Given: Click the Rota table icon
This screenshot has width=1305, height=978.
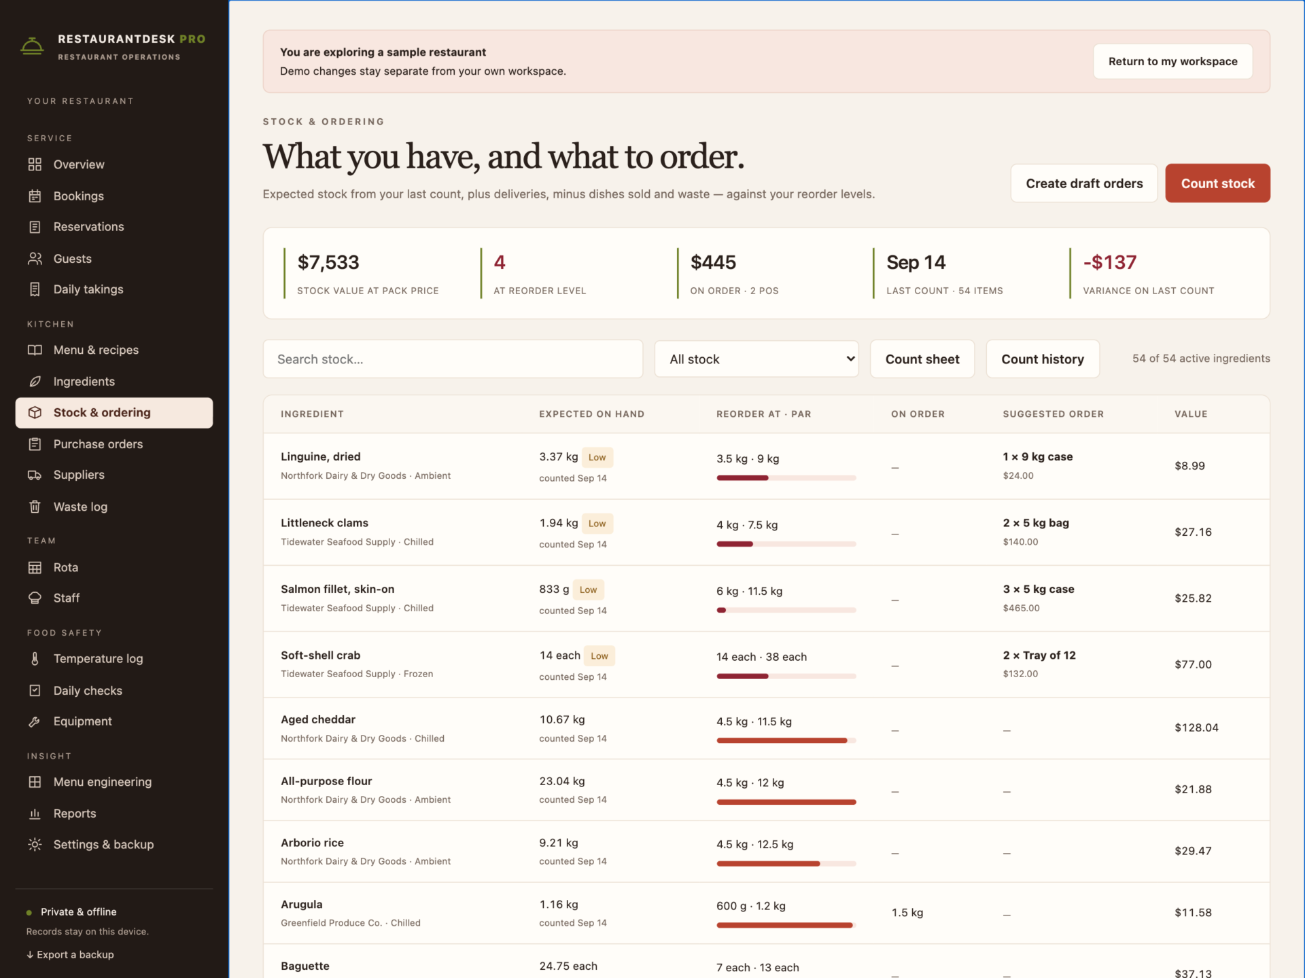Looking at the screenshot, I should [35, 567].
